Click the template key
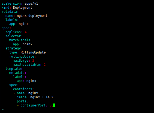154x113 pixels. tap(13, 69)
